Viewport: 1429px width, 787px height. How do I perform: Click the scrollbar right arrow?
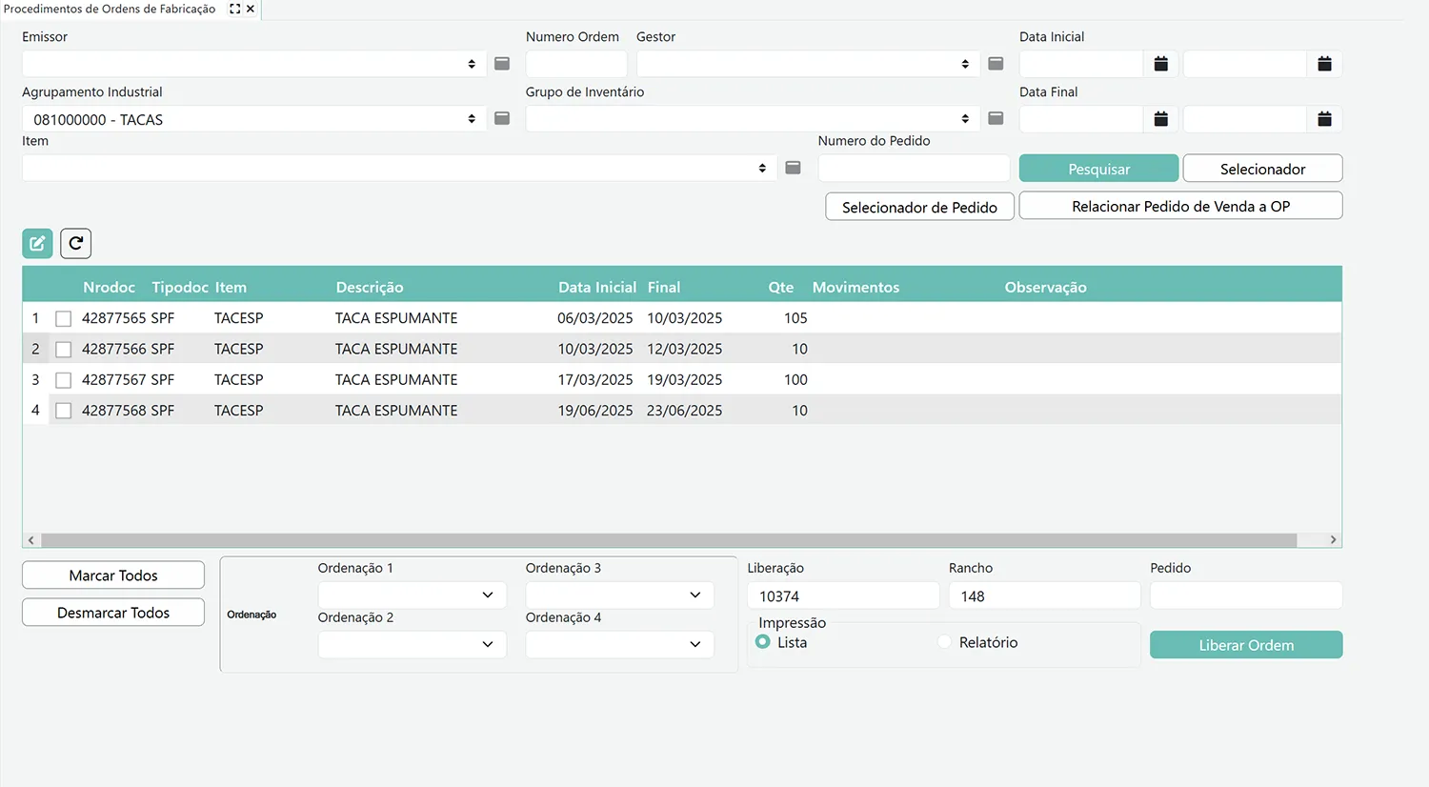pos(1333,540)
